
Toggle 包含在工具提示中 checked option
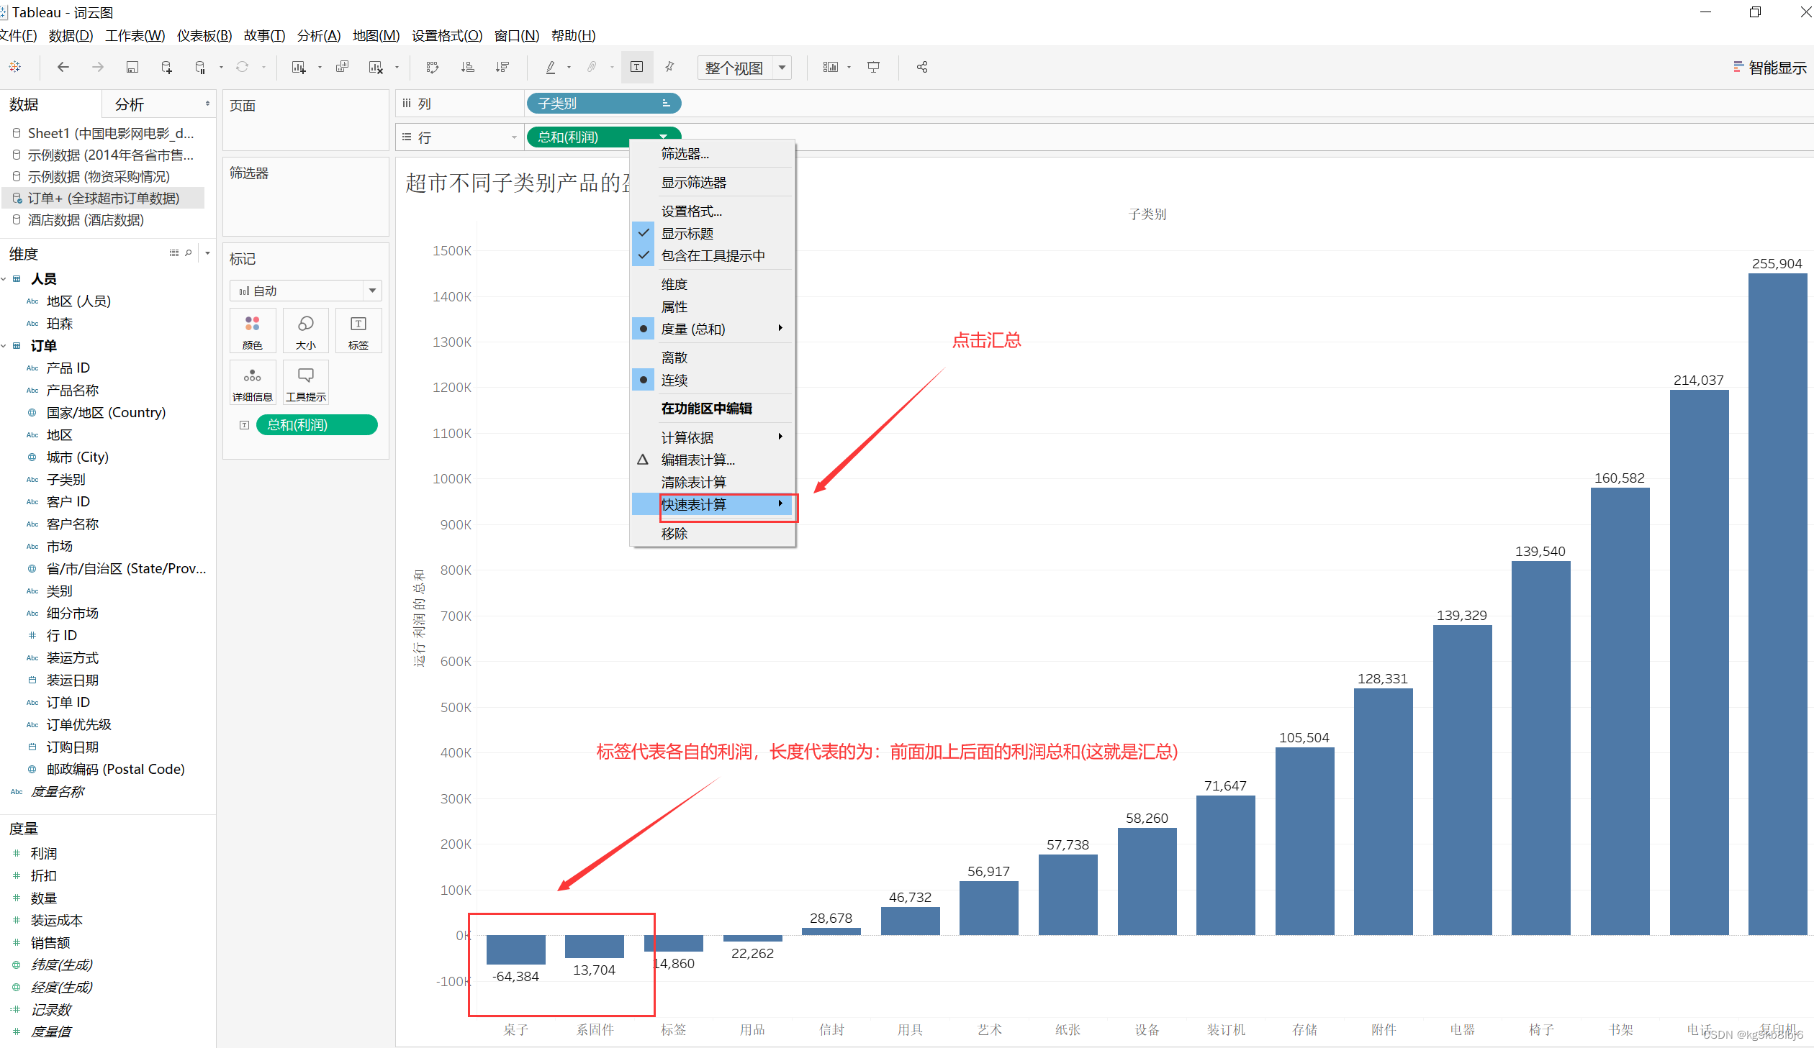(x=713, y=255)
